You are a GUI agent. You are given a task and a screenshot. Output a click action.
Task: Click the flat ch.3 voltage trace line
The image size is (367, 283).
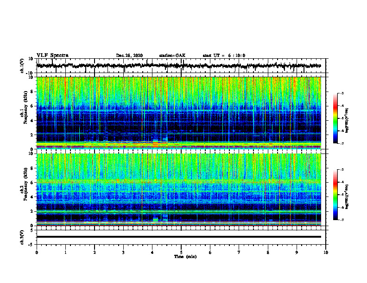point(178,237)
